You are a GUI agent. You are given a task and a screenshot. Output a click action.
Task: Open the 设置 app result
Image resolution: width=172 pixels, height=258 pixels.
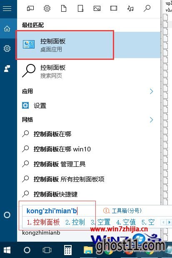(88, 105)
